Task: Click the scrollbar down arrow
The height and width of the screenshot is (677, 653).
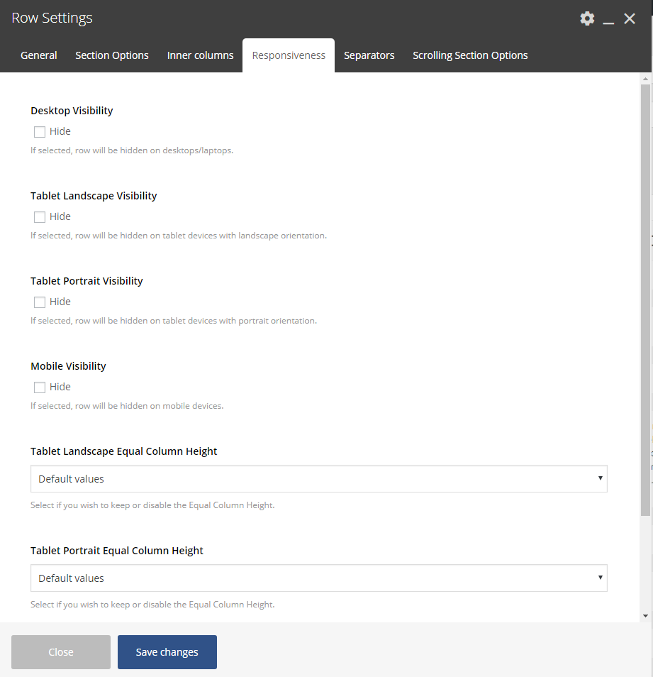Action: point(645,615)
